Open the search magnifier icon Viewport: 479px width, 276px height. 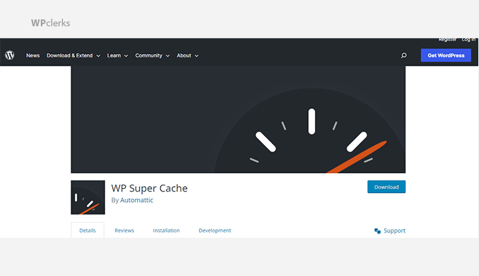[x=404, y=55]
